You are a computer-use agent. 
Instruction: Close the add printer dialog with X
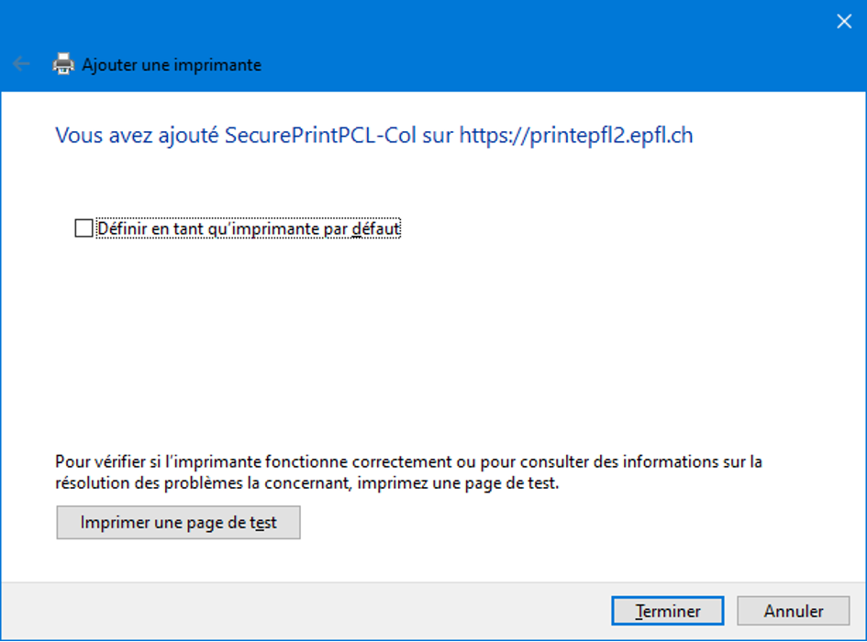(844, 21)
